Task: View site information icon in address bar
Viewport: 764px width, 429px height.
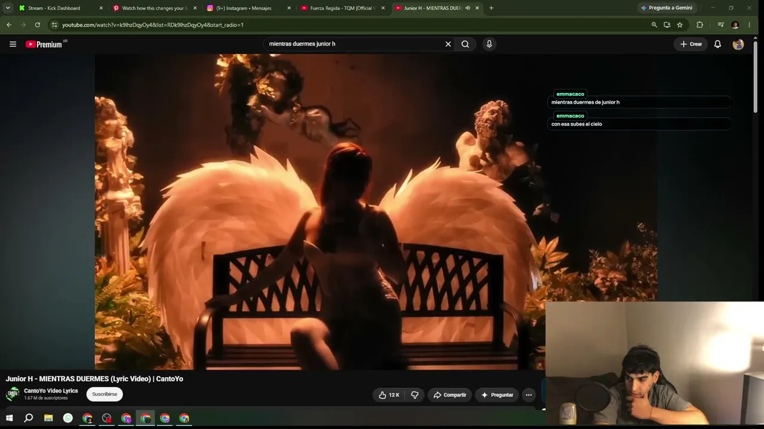Action: click(54, 25)
